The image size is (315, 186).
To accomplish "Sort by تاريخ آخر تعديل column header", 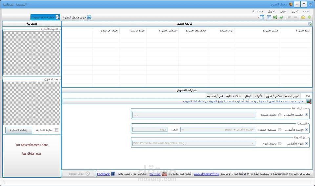I will point(106,31).
